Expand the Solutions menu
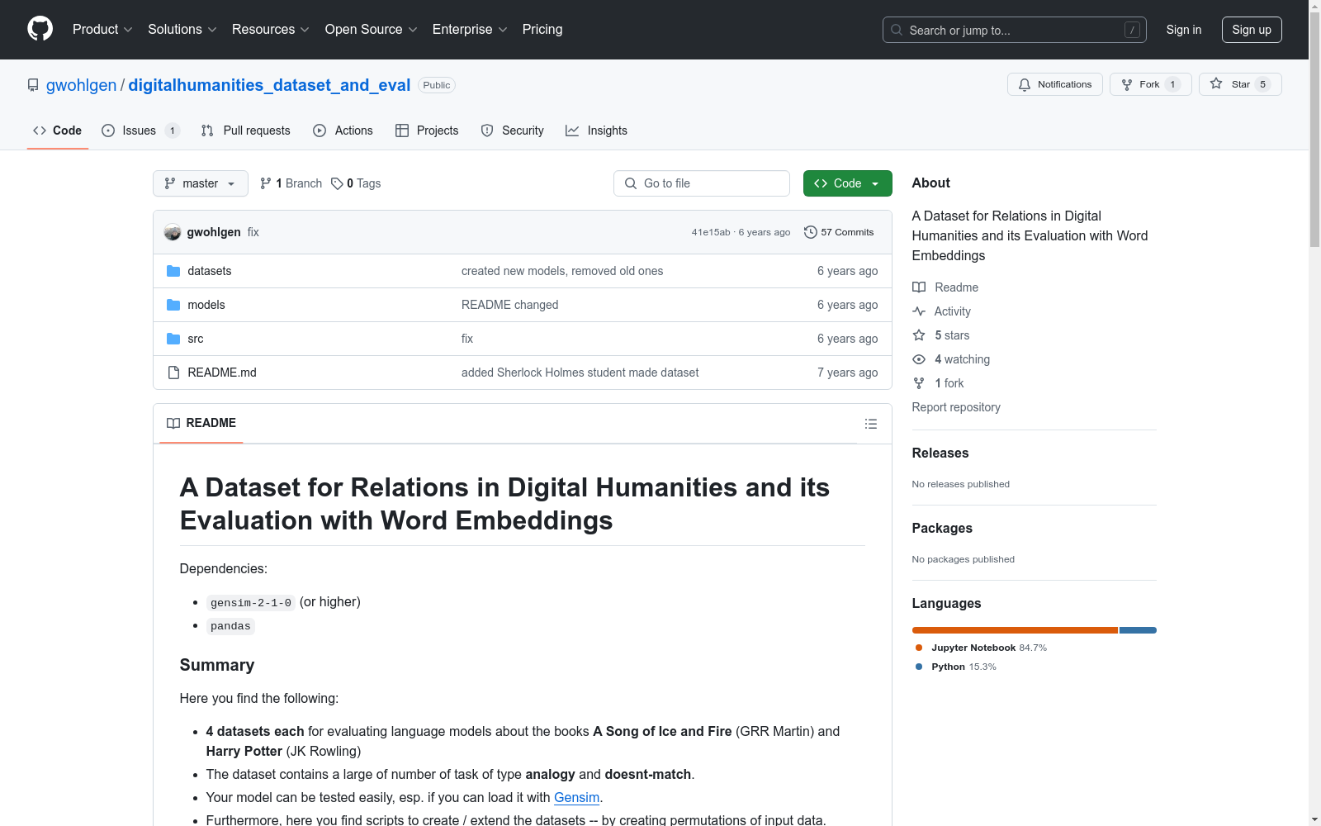The width and height of the screenshot is (1321, 826). 182,30
